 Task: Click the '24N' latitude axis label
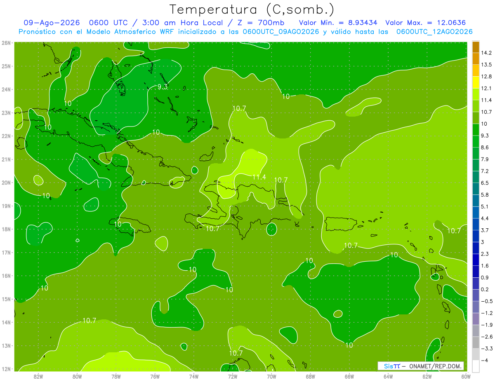(x=6, y=89)
